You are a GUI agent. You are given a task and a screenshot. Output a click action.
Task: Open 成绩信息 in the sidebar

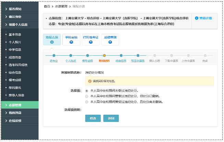[x=15, y=57]
